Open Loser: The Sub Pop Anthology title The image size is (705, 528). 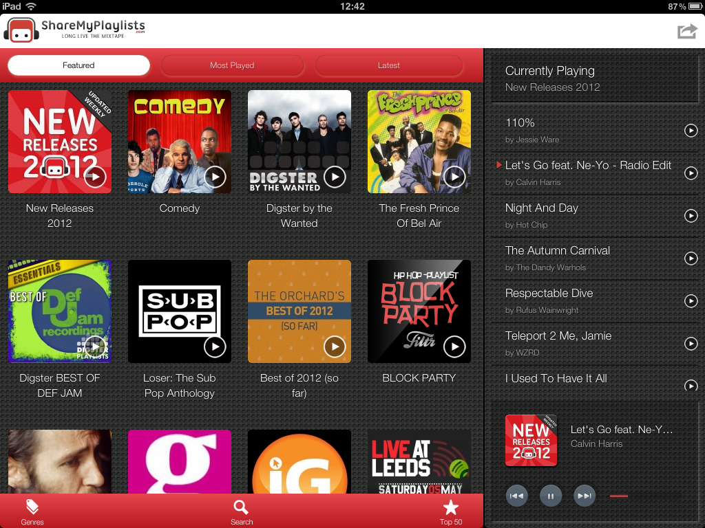[180, 385]
